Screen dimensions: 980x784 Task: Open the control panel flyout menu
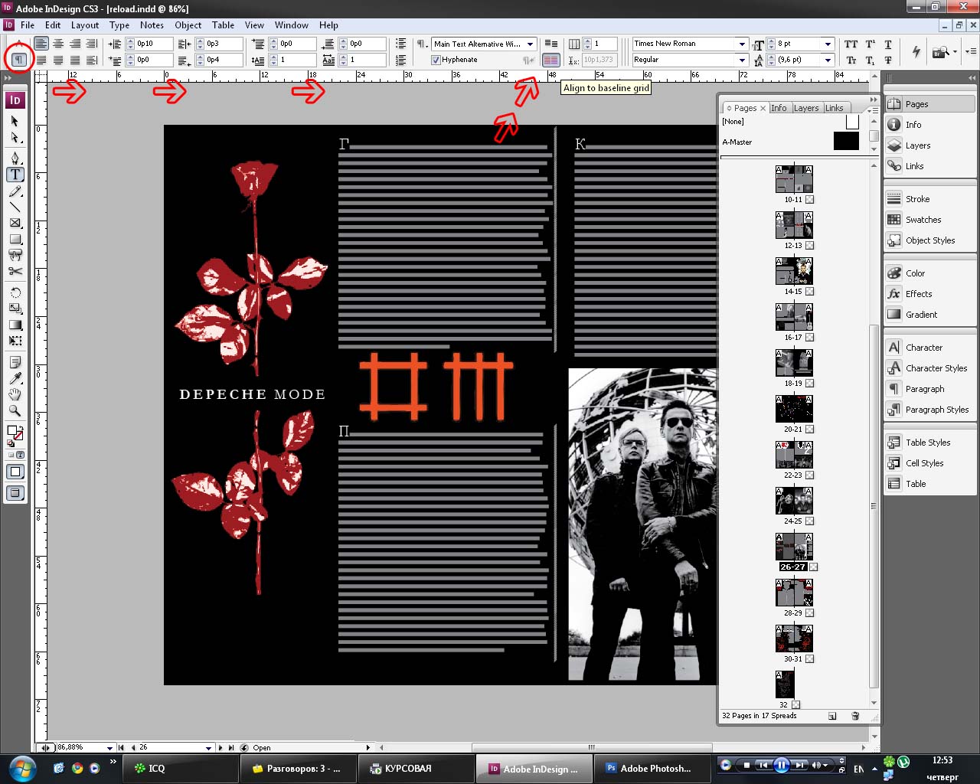click(970, 51)
